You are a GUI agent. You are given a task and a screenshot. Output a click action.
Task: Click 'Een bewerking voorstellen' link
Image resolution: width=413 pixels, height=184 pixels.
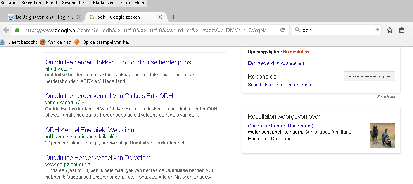pos(276,63)
